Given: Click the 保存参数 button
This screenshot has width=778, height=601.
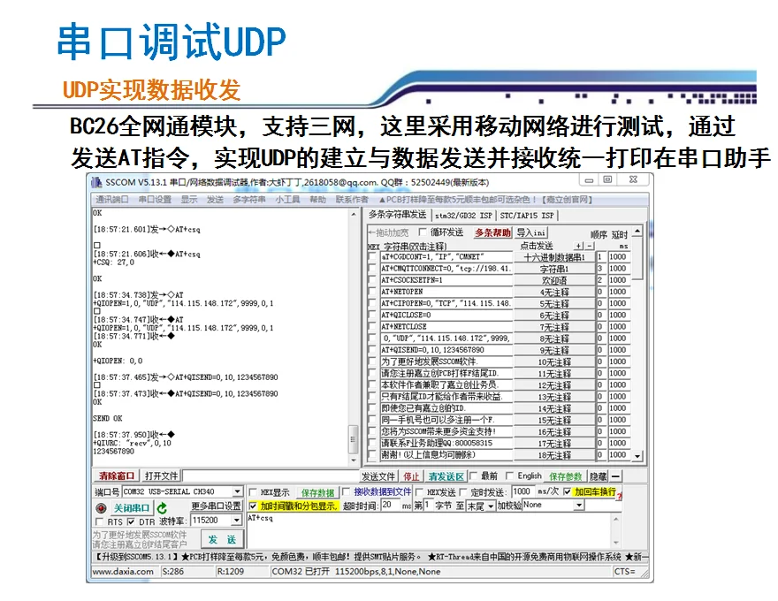Looking at the screenshot, I should point(566,476).
